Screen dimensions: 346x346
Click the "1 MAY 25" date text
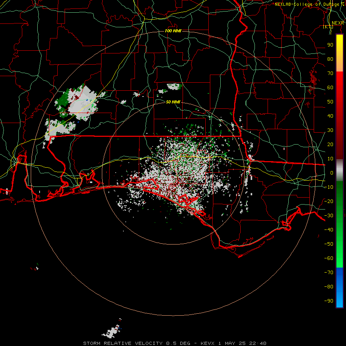tap(232, 343)
